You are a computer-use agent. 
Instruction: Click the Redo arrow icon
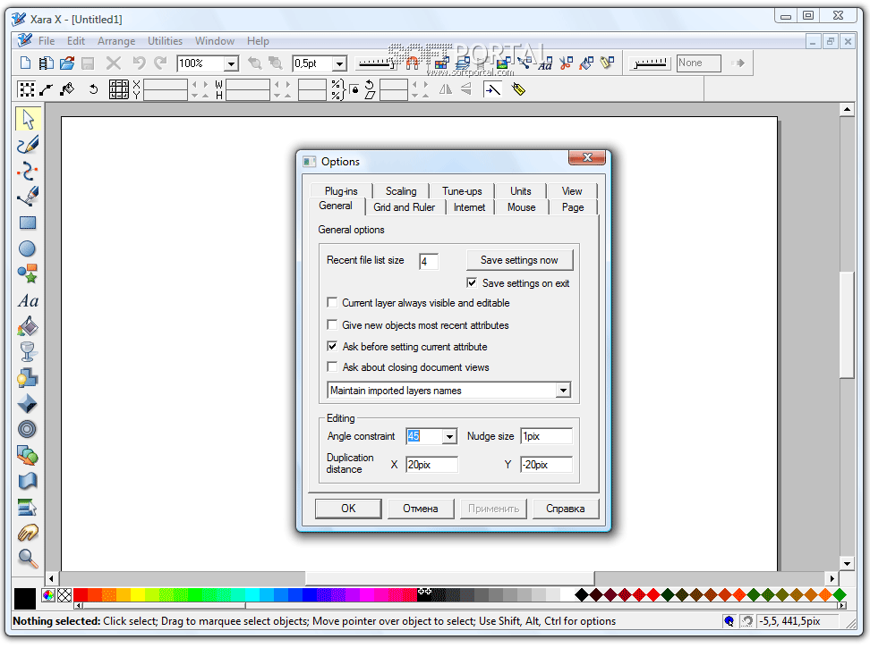[160, 63]
